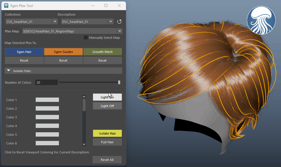This screenshot has height=167, width=281.
Task: Close the Xgen Ptex Tool window
Action: [x=119, y=5]
